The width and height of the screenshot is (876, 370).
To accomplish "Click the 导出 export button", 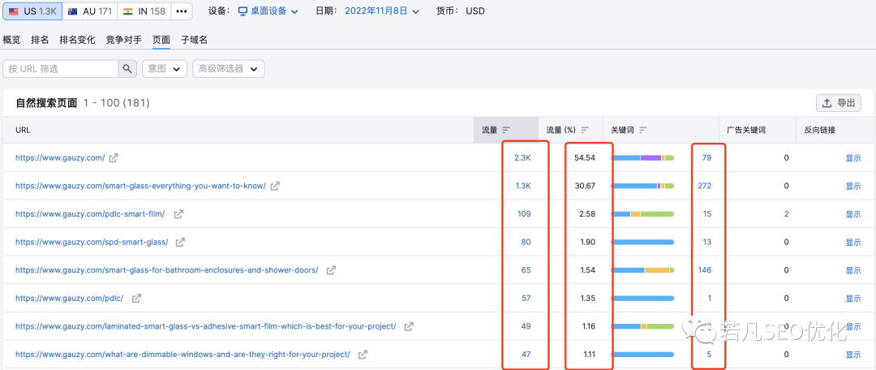I will [x=839, y=103].
